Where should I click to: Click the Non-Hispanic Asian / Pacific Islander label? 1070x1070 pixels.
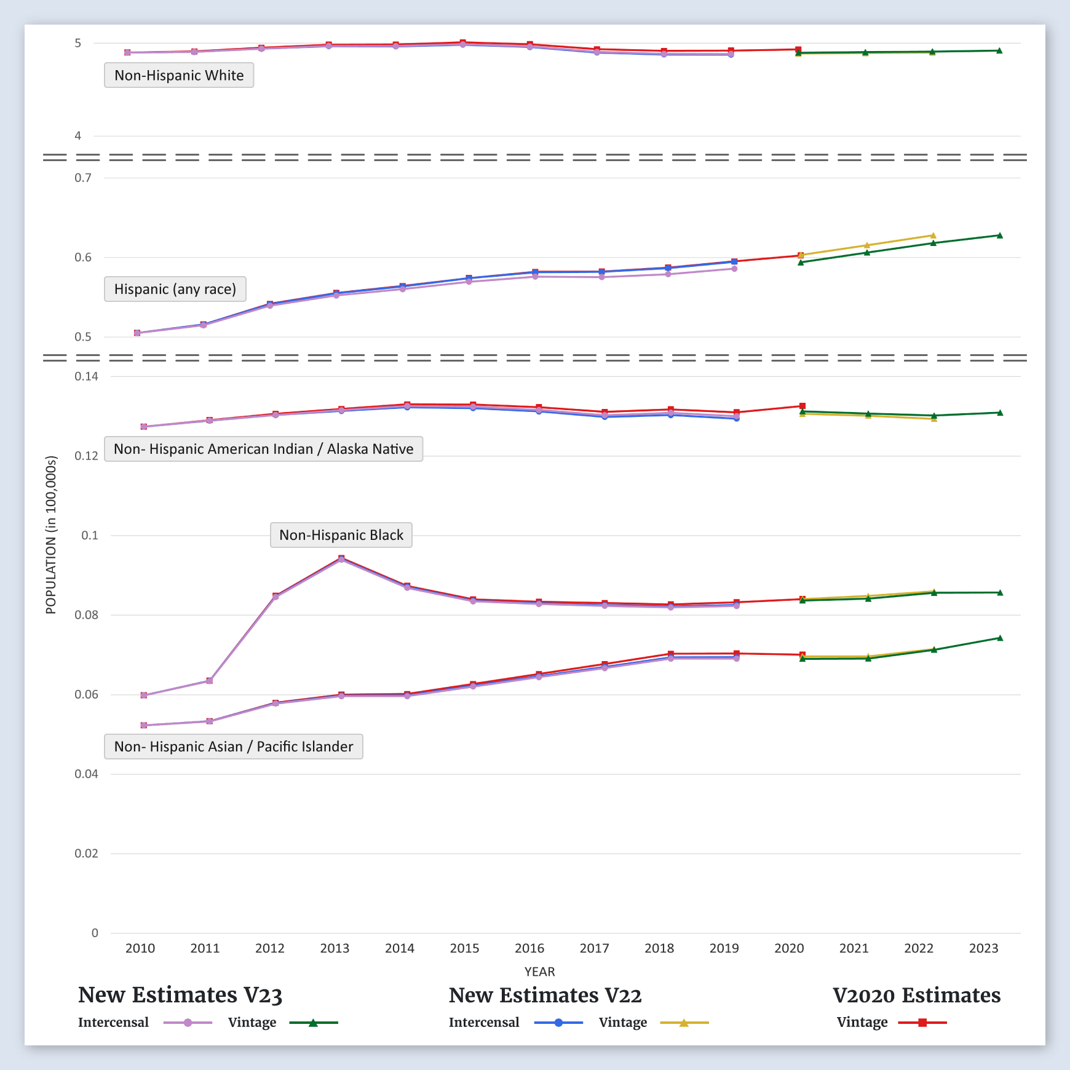[234, 747]
